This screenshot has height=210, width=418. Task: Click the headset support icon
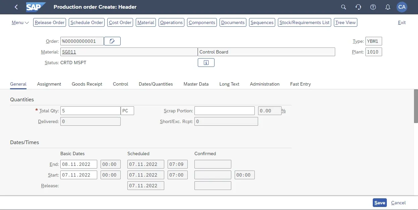coord(358,7)
